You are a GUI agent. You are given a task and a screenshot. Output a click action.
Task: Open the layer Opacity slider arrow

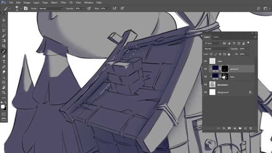247,49
